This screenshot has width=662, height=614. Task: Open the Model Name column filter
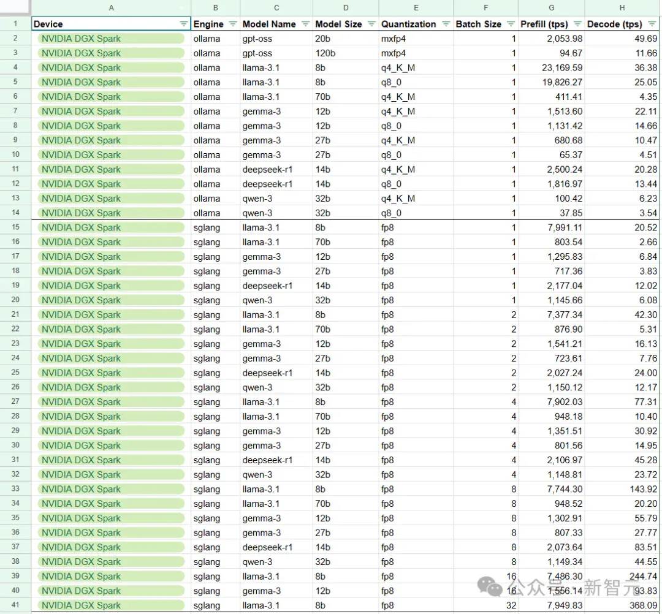click(306, 24)
